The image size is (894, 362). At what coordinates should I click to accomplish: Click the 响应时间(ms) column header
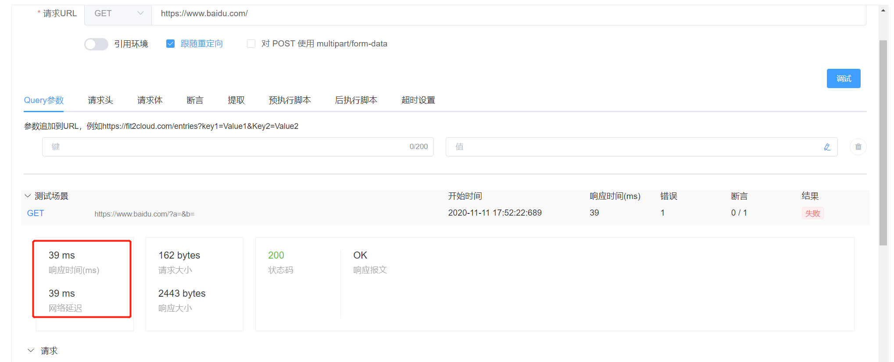pos(615,196)
